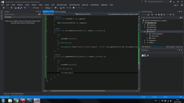Start debugging with the green play button
This screenshot has width=184, height=103.
tap(34, 8)
